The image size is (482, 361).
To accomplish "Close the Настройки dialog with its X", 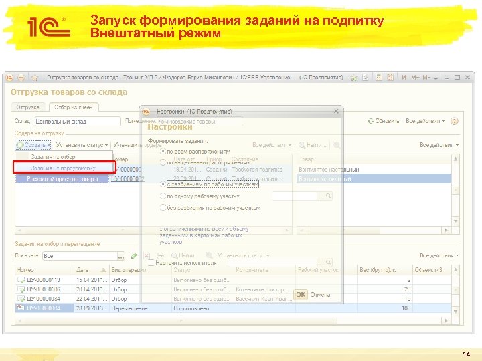I will 336,111.
